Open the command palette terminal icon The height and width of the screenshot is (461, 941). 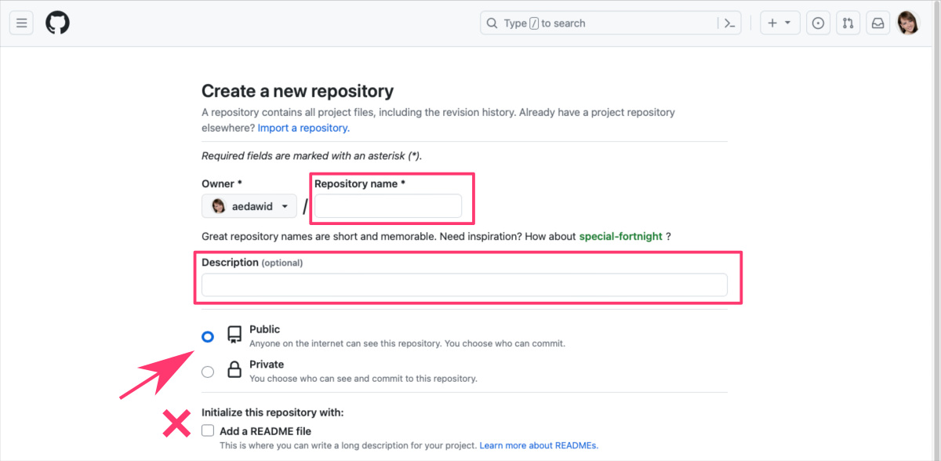[729, 23]
